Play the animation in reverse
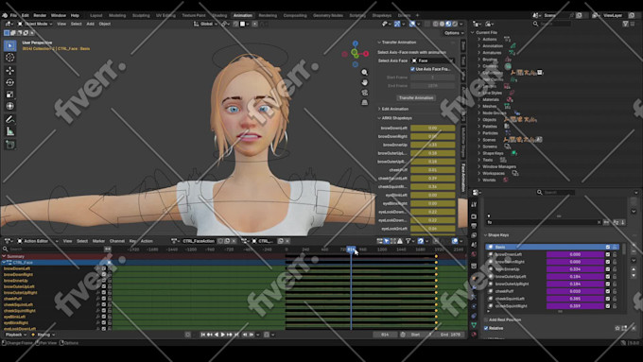 [x=217, y=335]
